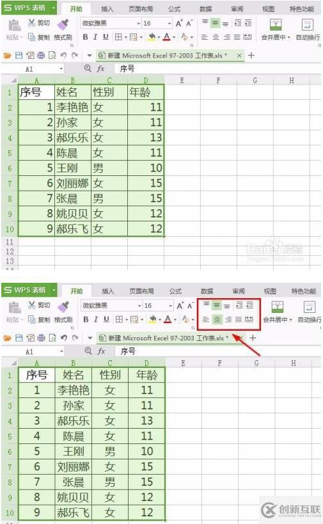Viewport: 323px width, 524px height.
Task: Add new document tab in lower window
Action: [x=253, y=338]
